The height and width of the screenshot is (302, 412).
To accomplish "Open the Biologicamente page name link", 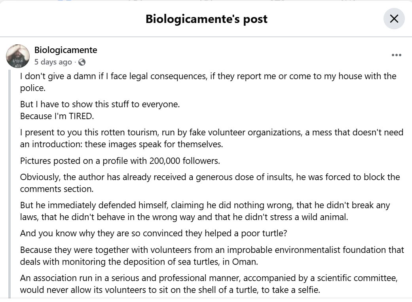I will tap(66, 50).
